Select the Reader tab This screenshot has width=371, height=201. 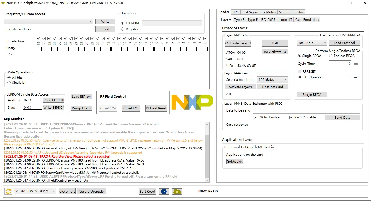coord(224,12)
